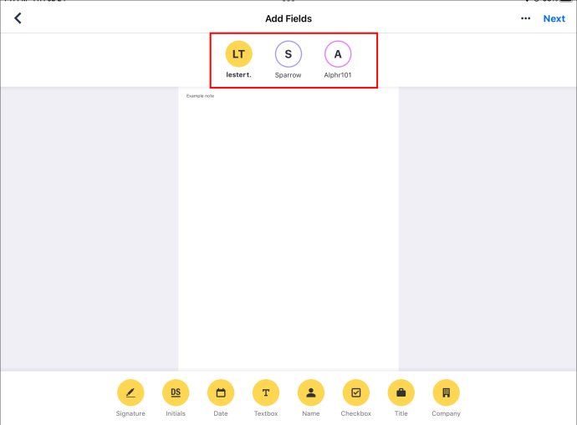Select the Checkbox field tool

pos(356,392)
